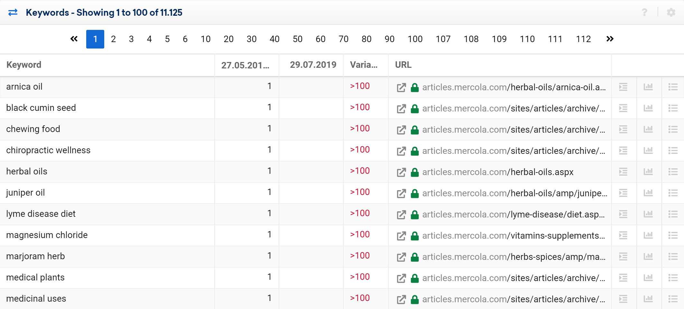Sort by the 29.07.2019 date column
Image resolution: width=684 pixels, height=309 pixels.
point(313,65)
